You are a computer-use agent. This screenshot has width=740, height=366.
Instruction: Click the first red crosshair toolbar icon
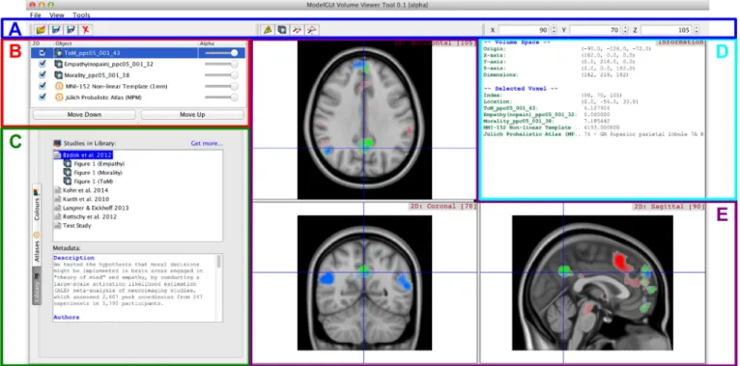(297, 30)
